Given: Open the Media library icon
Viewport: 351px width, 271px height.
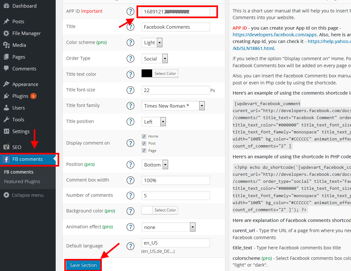Looking at the screenshot, I should 6,45.
